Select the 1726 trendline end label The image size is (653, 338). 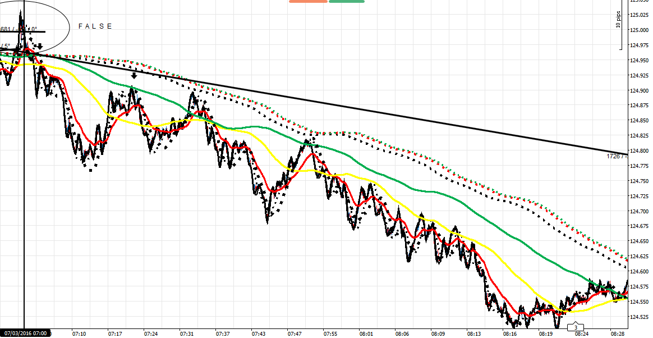616,156
